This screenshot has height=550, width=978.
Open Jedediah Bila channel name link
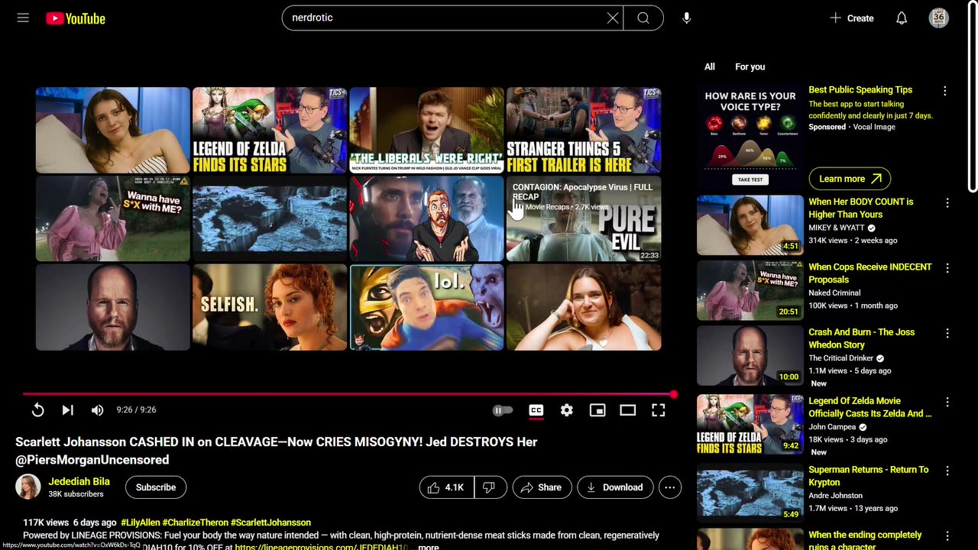click(79, 481)
